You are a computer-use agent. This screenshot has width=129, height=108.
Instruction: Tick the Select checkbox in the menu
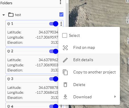(x=64, y=35)
